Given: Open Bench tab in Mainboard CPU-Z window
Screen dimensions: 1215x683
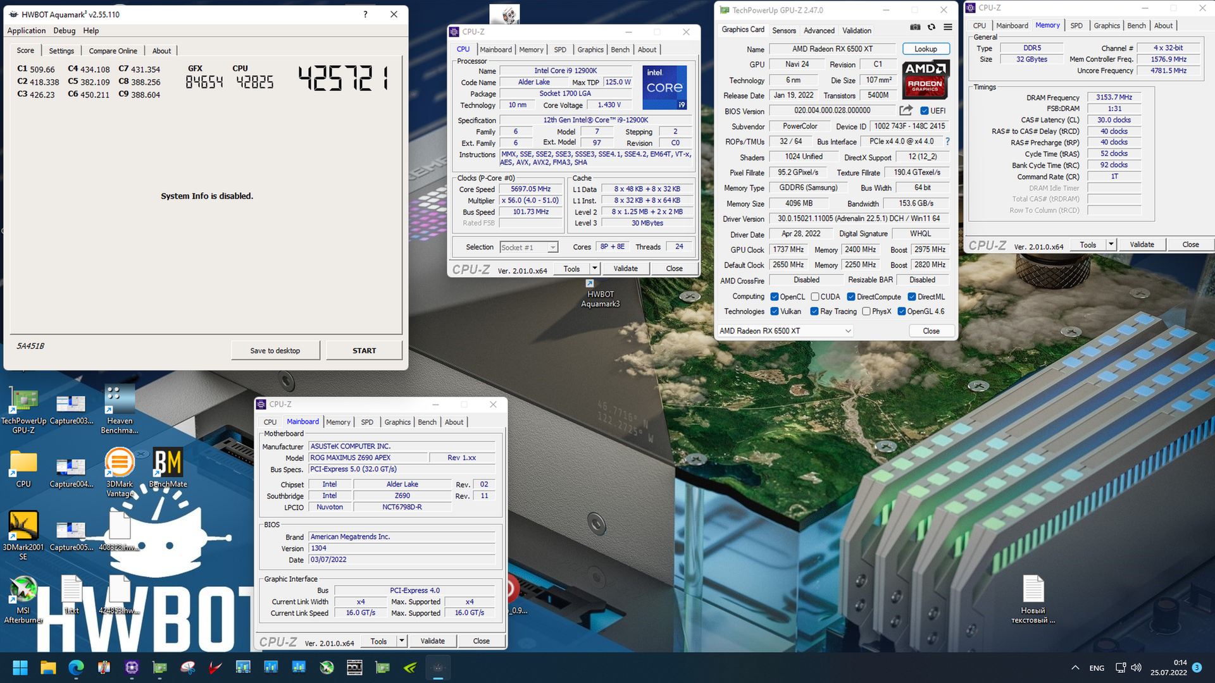Looking at the screenshot, I should pyautogui.click(x=427, y=422).
